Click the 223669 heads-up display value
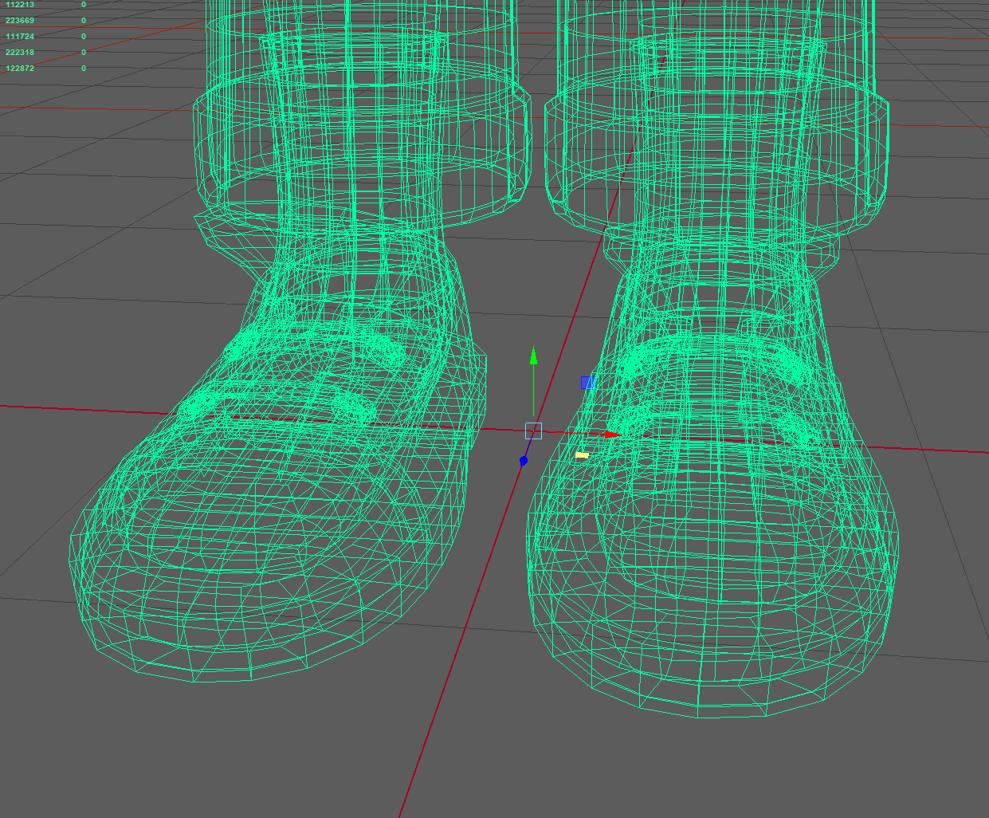The height and width of the screenshot is (818, 989). pos(20,21)
